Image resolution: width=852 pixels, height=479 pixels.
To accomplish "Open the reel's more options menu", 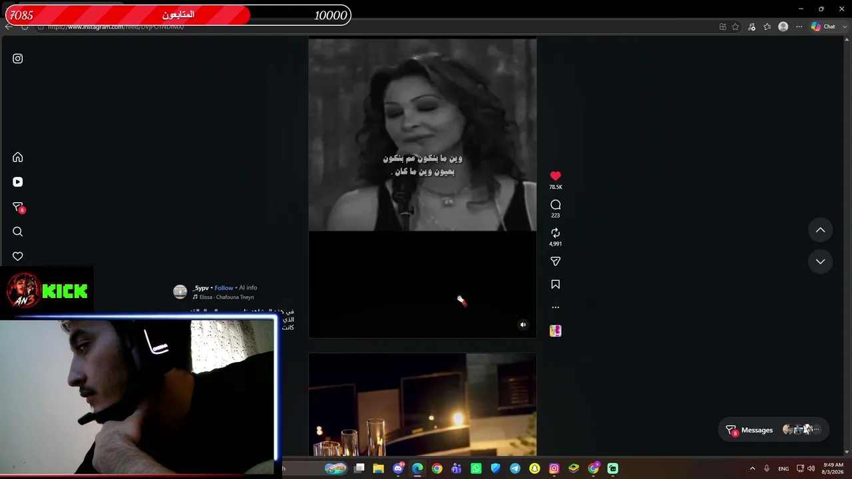I will point(555,307).
